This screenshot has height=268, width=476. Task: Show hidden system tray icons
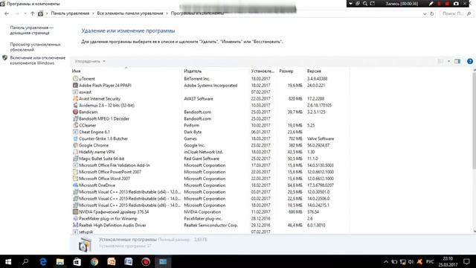(x=386, y=261)
